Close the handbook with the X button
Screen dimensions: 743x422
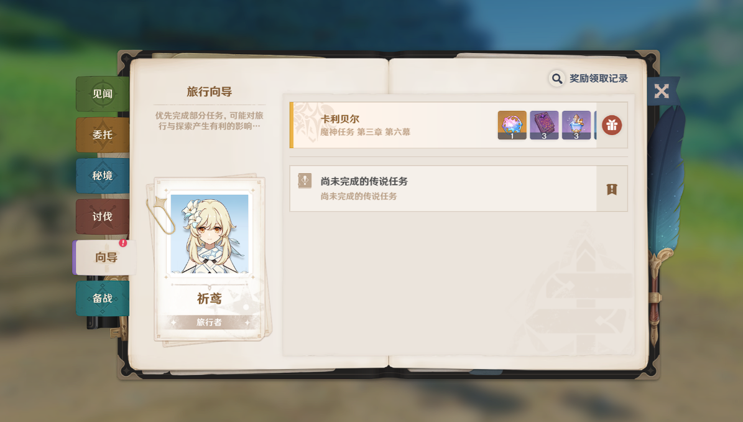[662, 91]
